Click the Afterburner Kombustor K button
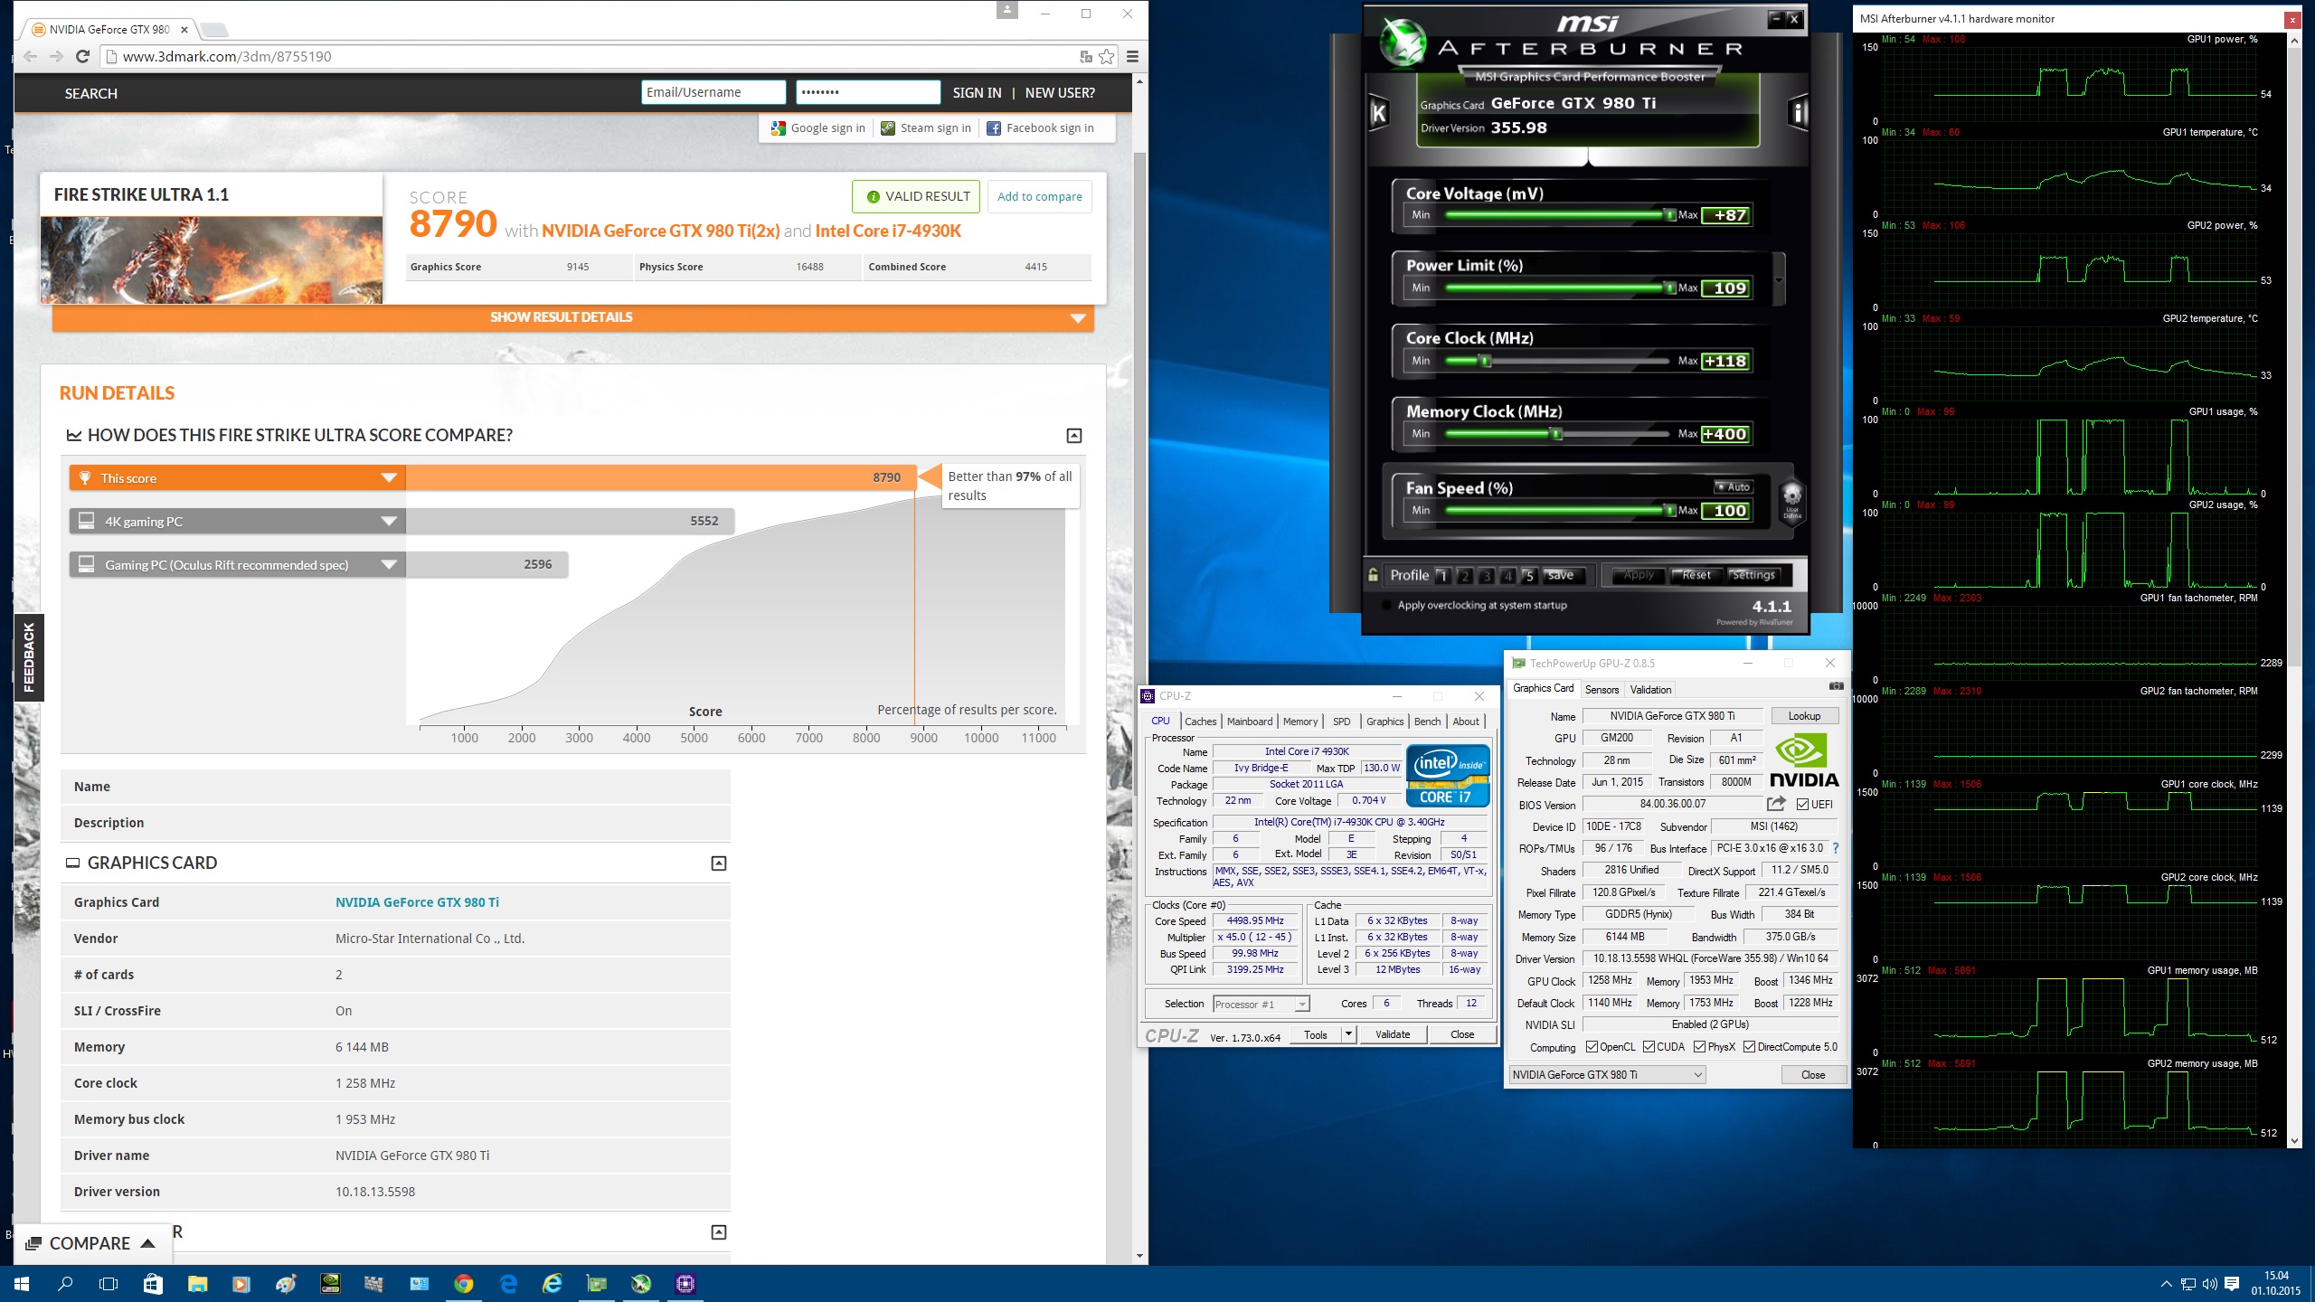The width and height of the screenshot is (2315, 1302). pyautogui.click(x=1379, y=112)
